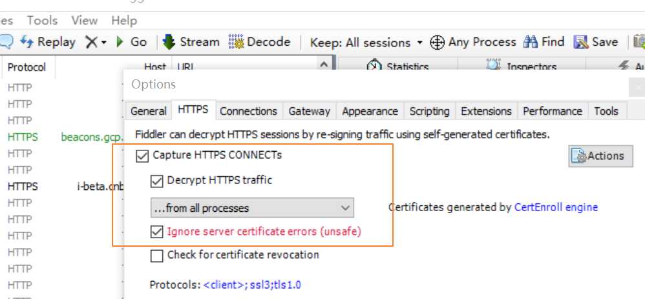Open the Inspectors tab
Screen dimensions: 645x299
pos(522,66)
